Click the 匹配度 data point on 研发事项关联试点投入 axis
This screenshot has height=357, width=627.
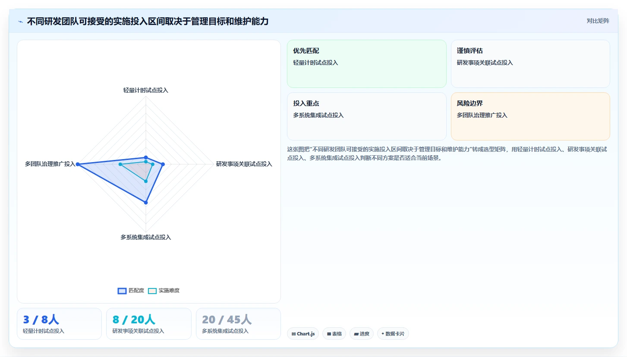(163, 164)
